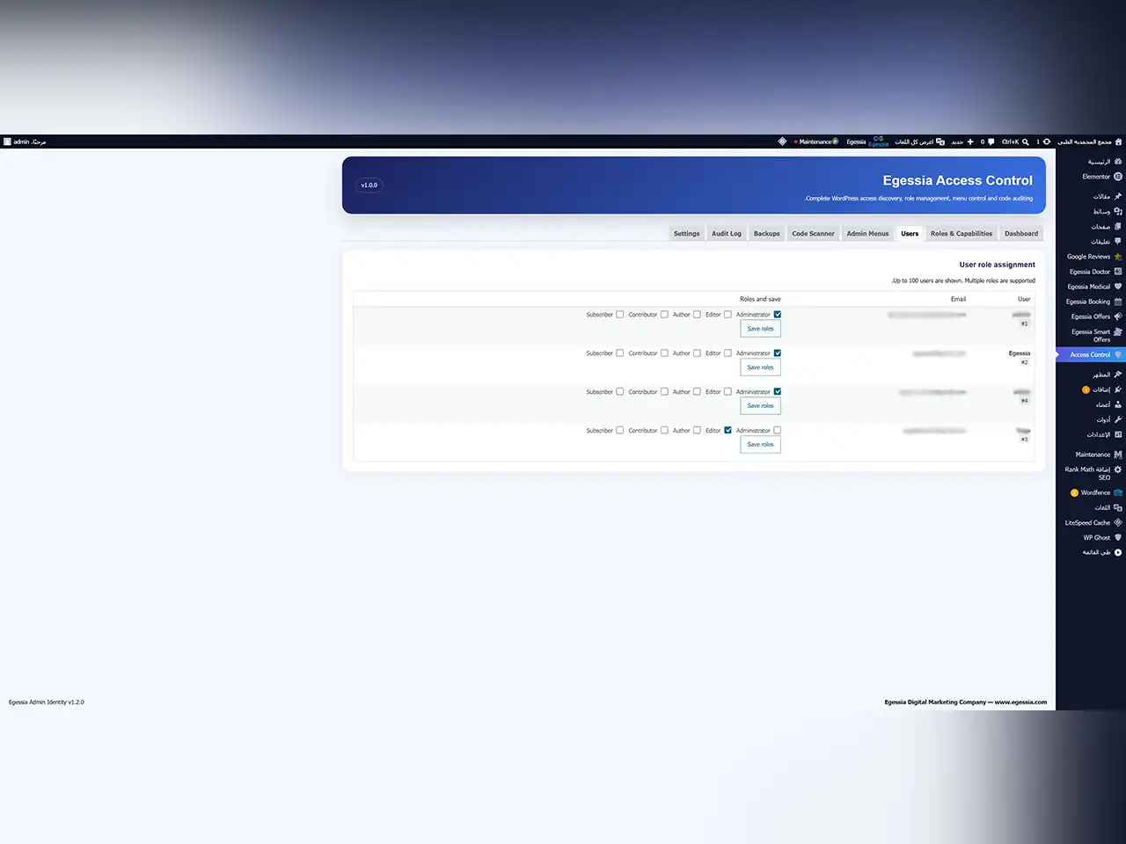The height and width of the screenshot is (844, 1126).
Task: Click the LiteSpeed Cache diamond icon
Action: point(1118,522)
